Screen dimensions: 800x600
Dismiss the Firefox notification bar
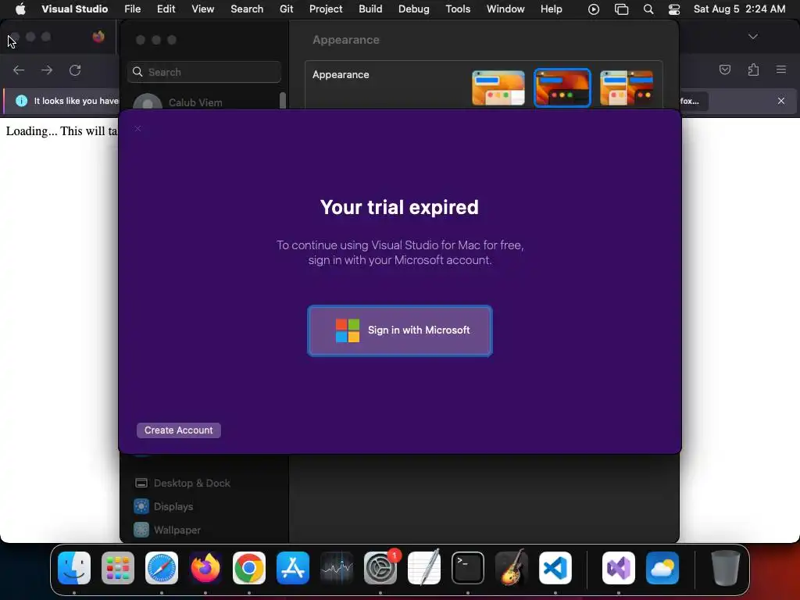coord(781,101)
